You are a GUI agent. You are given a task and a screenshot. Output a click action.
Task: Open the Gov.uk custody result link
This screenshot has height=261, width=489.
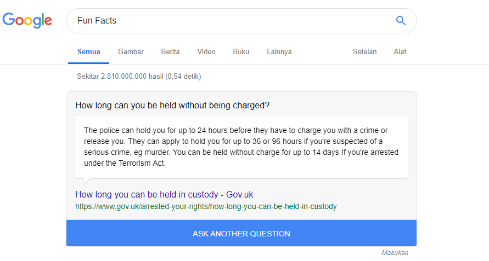point(164,195)
